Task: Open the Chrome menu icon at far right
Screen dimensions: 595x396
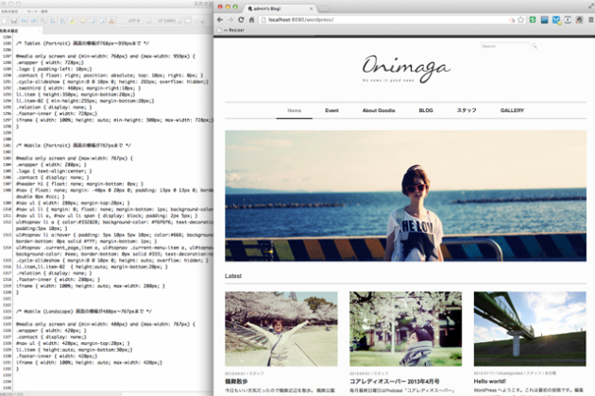Action: tap(587, 19)
